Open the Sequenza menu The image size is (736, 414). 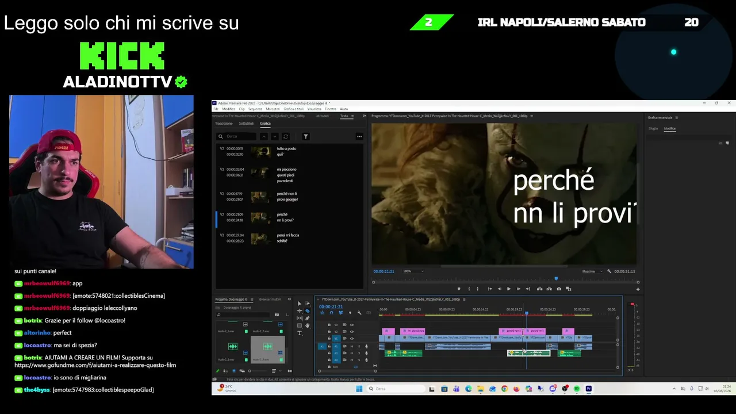coord(255,109)
